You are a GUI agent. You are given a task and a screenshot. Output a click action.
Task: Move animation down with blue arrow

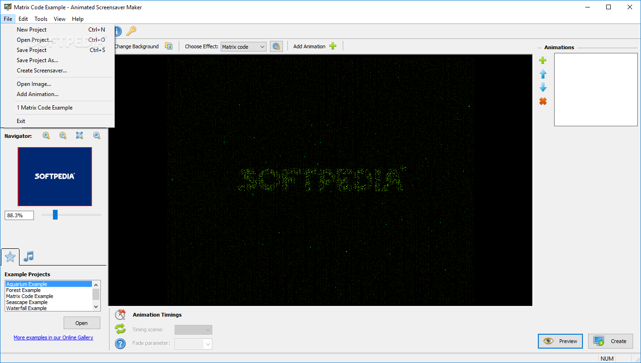click(x=543, y=88)
